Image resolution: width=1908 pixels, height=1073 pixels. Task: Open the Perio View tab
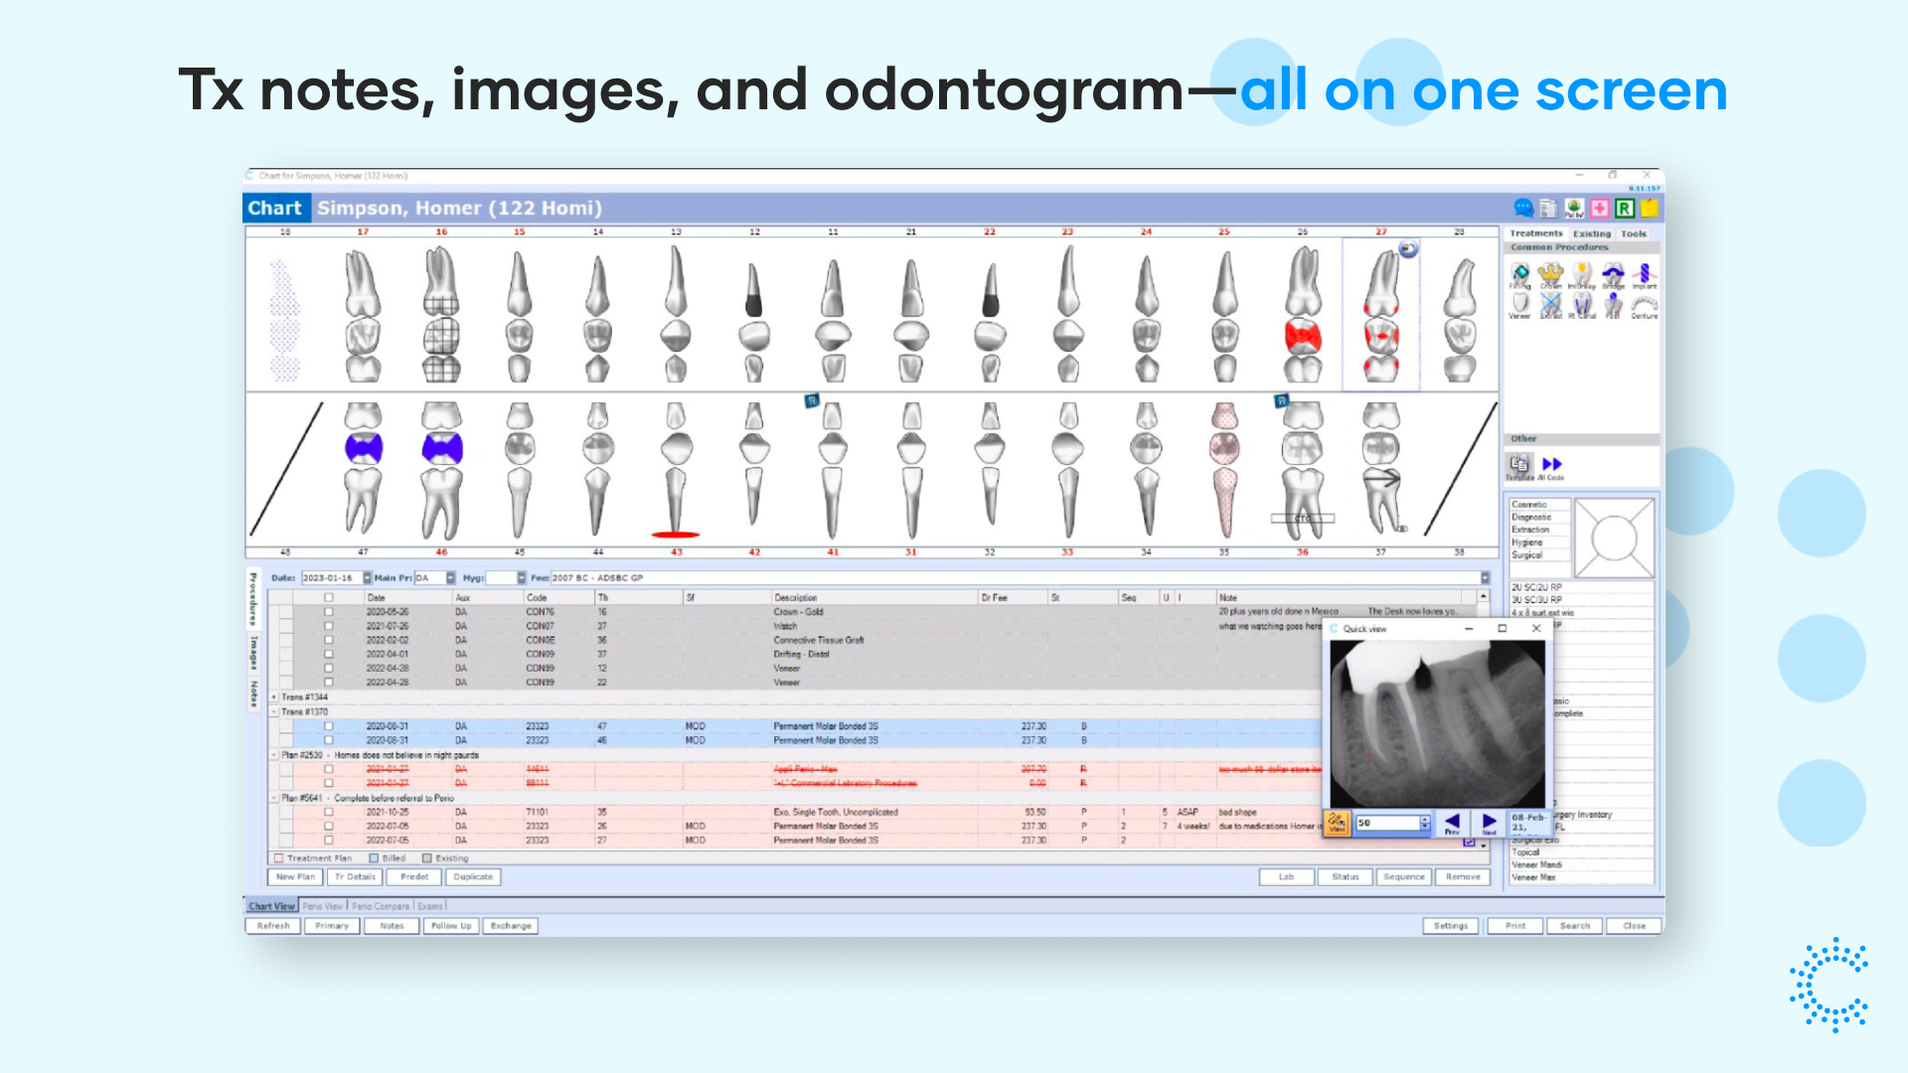(323, 906)
